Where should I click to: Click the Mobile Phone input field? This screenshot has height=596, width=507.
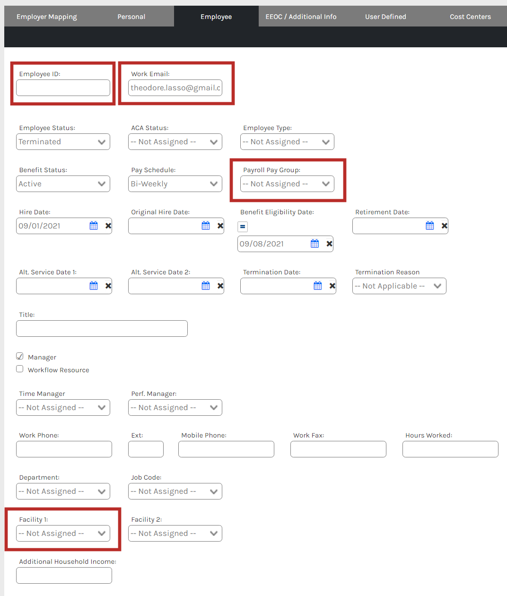click(x=226, y=449)
